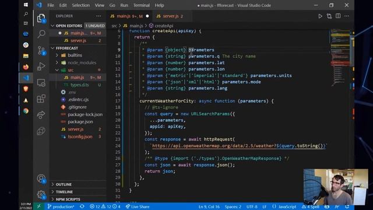Open the Source Control view
Image resolution: width=373 pixels, height=210 pixels.
point(41,50)
